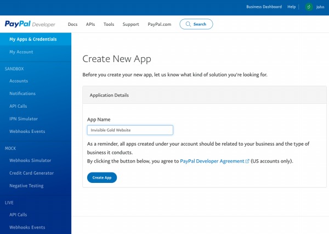Visit the PayPal.com link in the navigation
Viewport: 329px width, 234px height.
coord(160,24)
